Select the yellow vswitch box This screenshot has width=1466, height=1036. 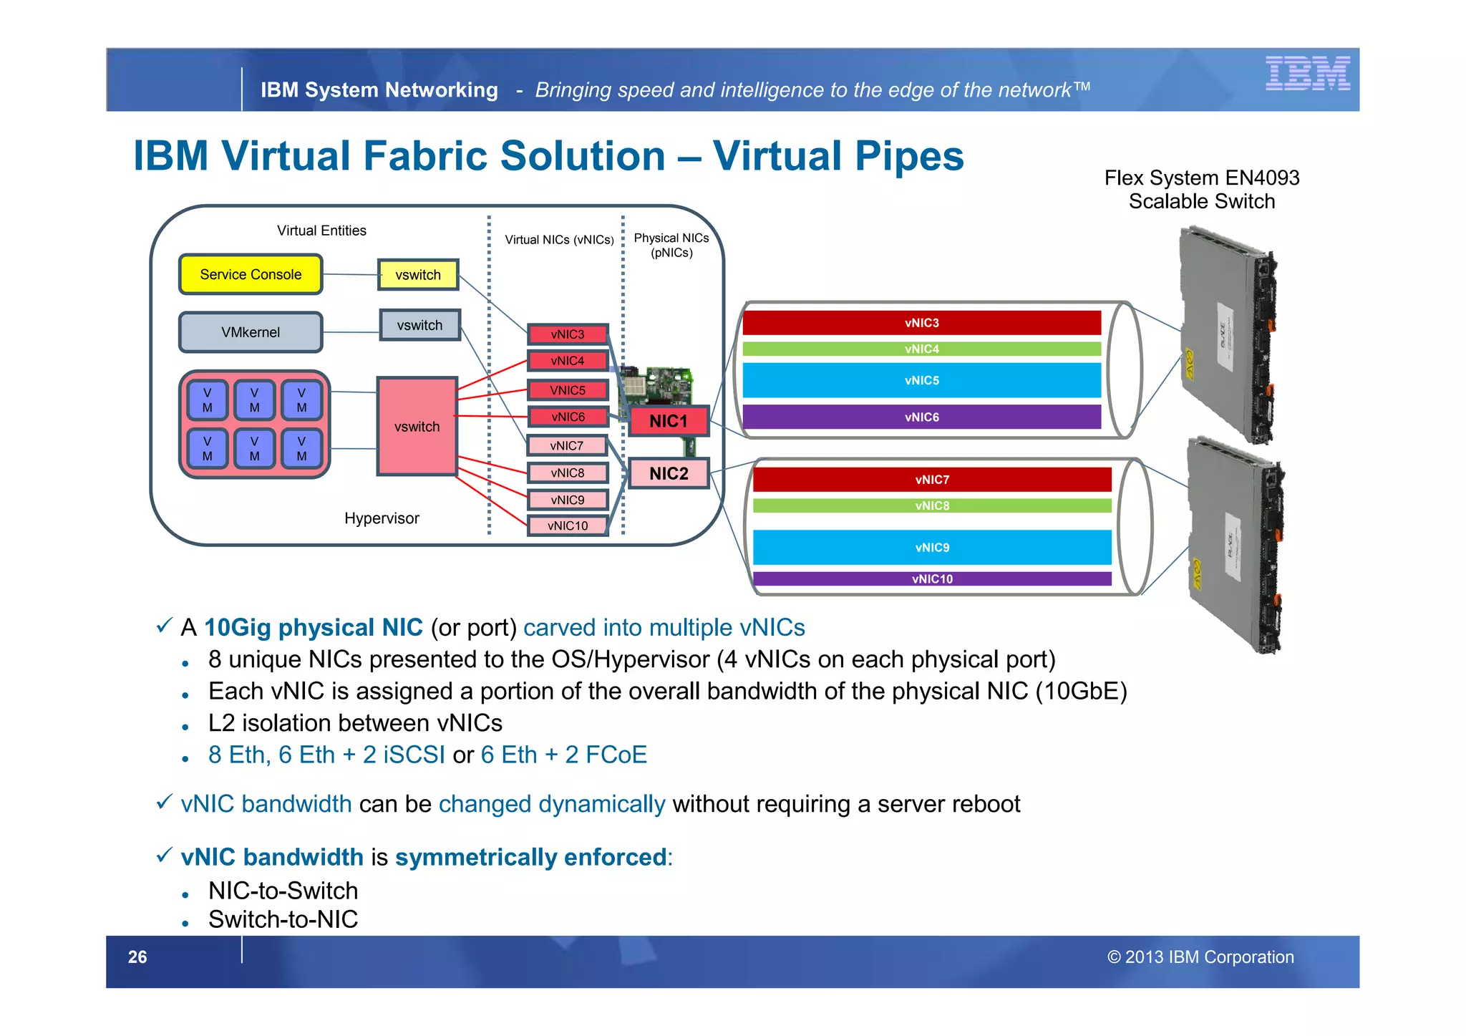click(418, 275)
